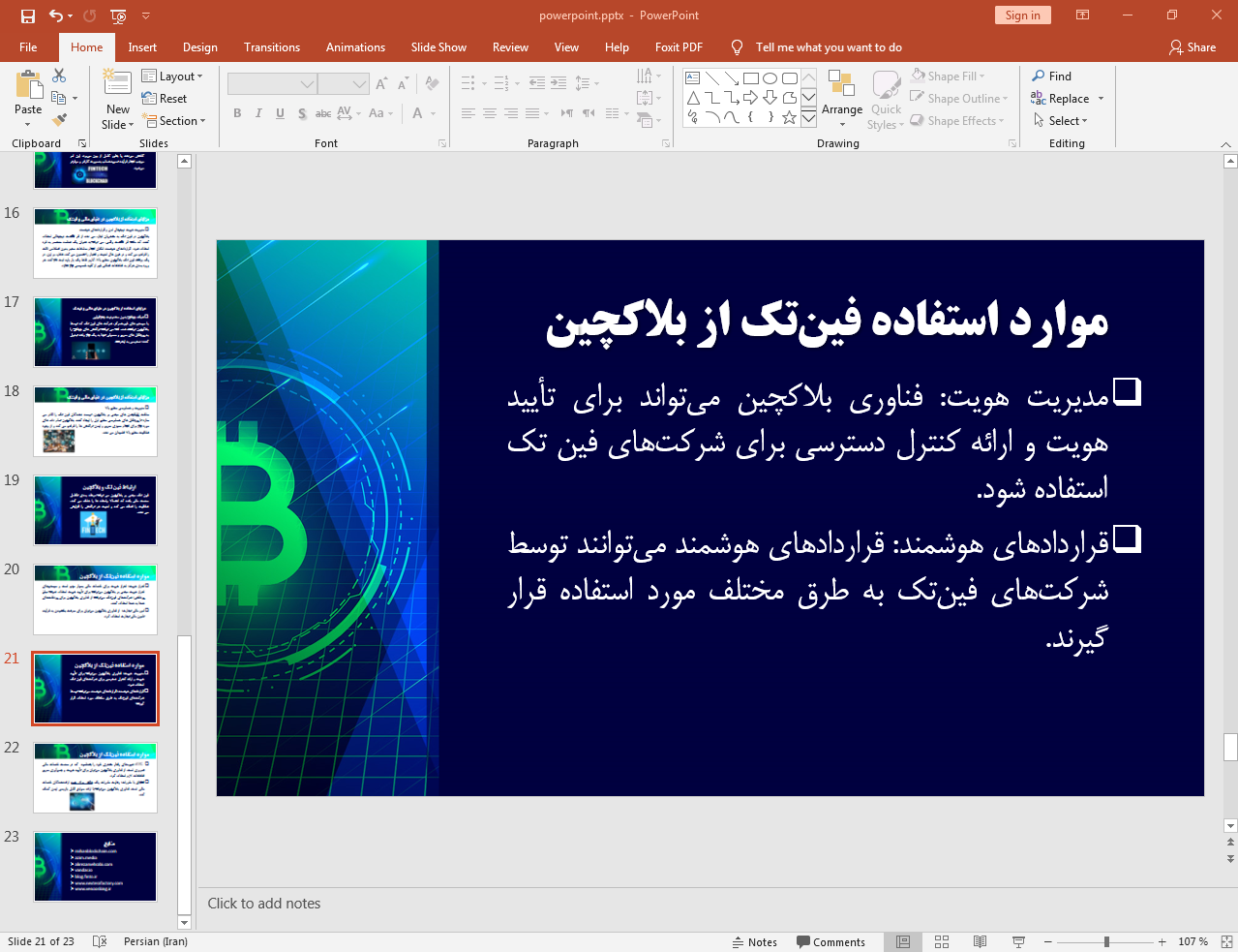Screen dimensions: 1238x952
Task: Insert a star from the shapes gallery
Action: (x=790, y=117)
